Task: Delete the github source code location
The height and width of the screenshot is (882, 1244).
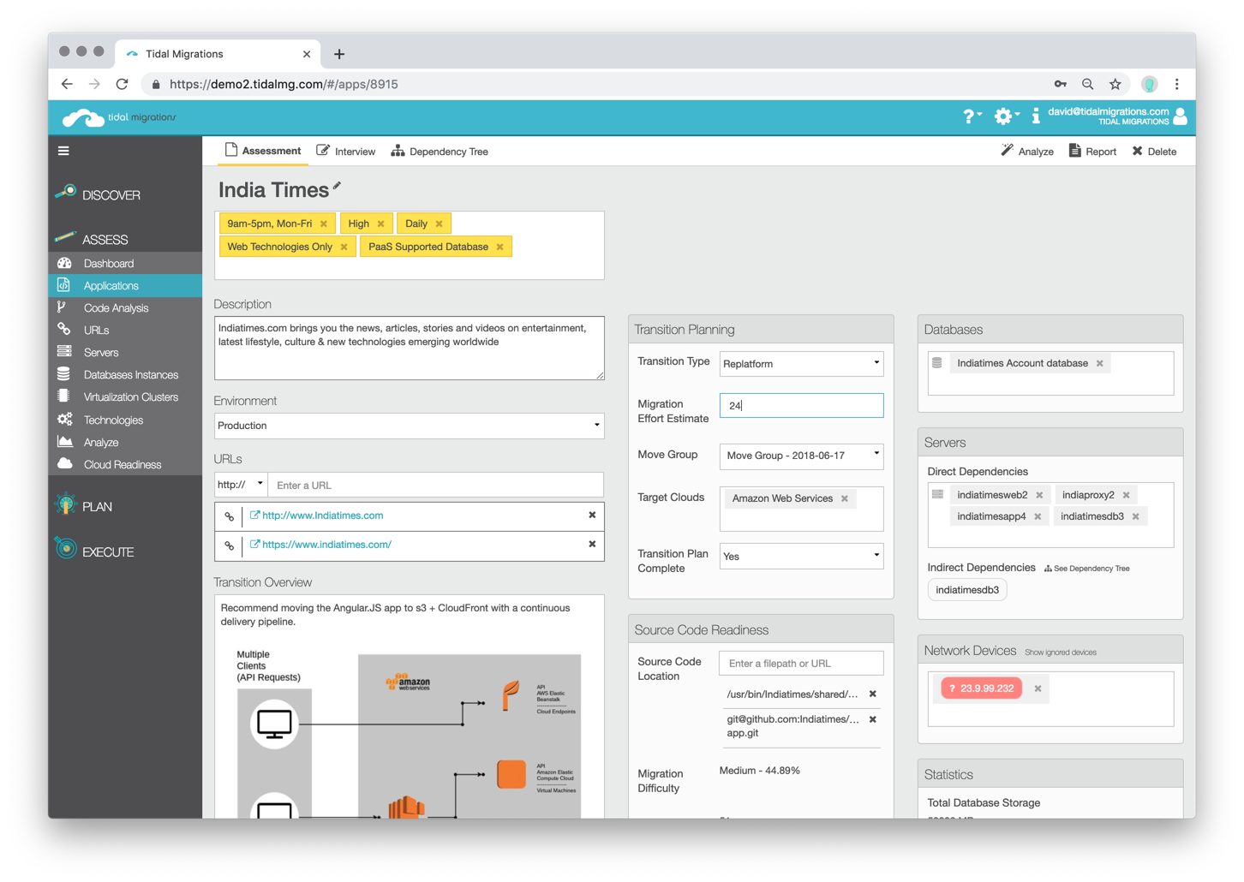Action: click(x=873, y=719)
